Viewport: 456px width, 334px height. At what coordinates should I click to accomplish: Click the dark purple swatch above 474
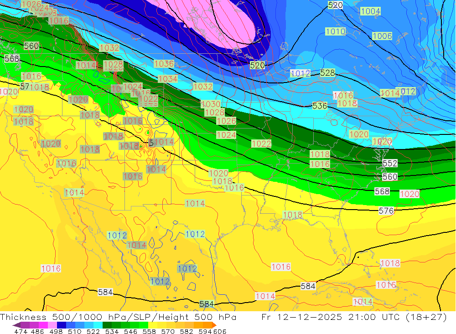(x=25, y=325)
